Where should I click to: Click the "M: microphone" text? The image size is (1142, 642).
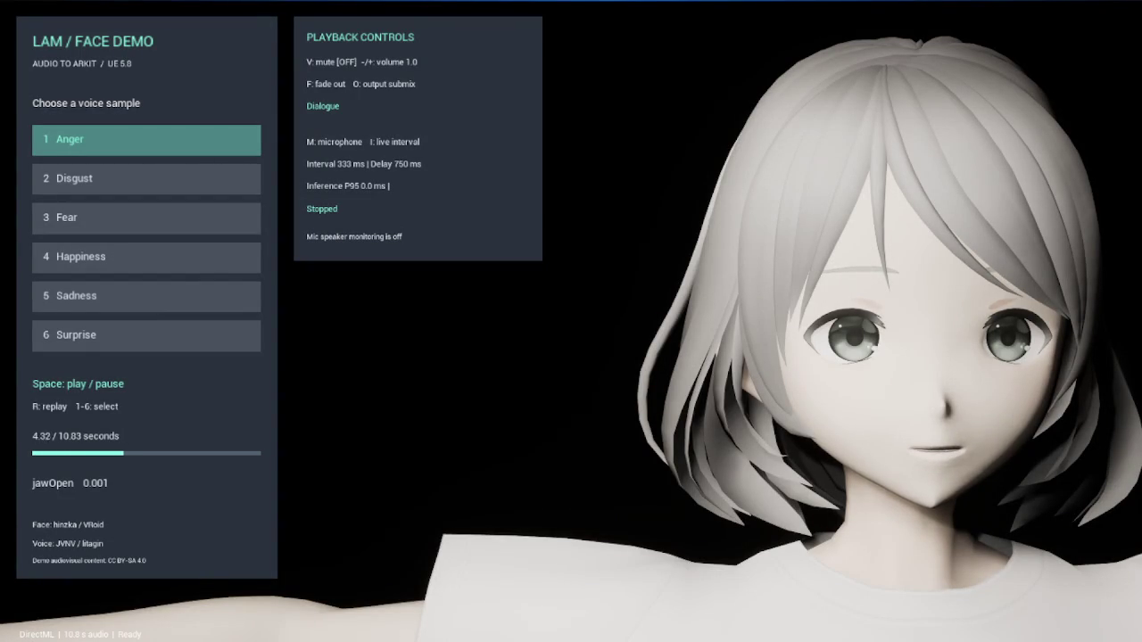[x=335, y=143]
